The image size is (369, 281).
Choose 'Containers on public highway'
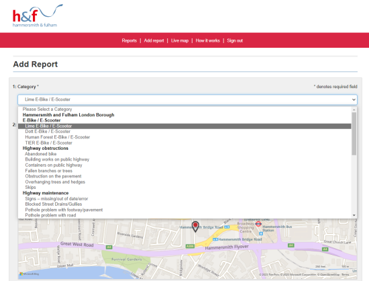tap(184, 165)
